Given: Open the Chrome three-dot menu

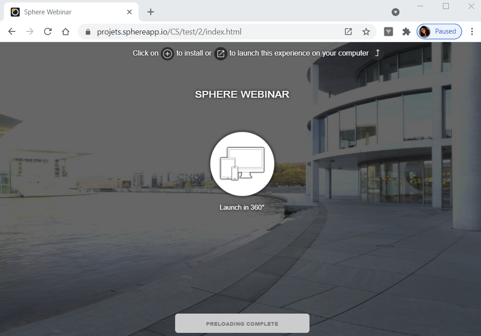Looking at the screenshot, I should pos(472,31).
